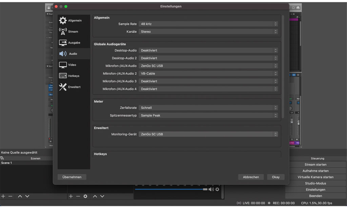
Task: Remove selected scene with the minus icon
Action: click(x=11, y=196)
